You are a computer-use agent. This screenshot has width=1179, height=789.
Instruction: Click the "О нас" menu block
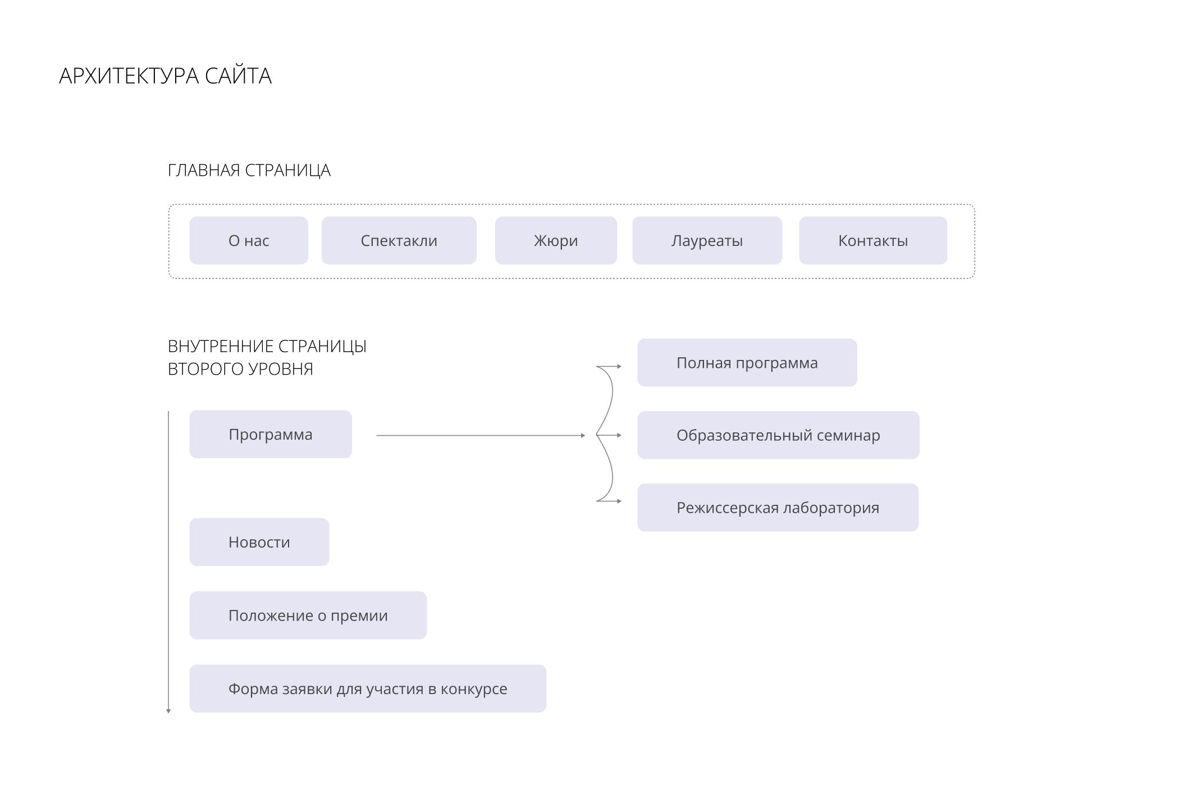point(249,240)
